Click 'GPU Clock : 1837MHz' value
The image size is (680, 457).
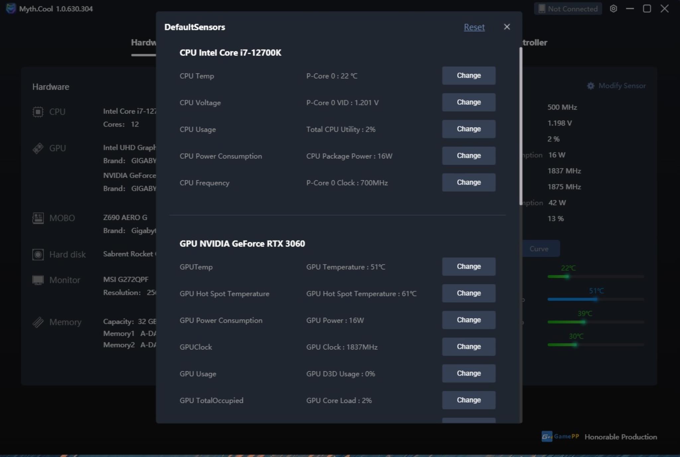[342, 347]
